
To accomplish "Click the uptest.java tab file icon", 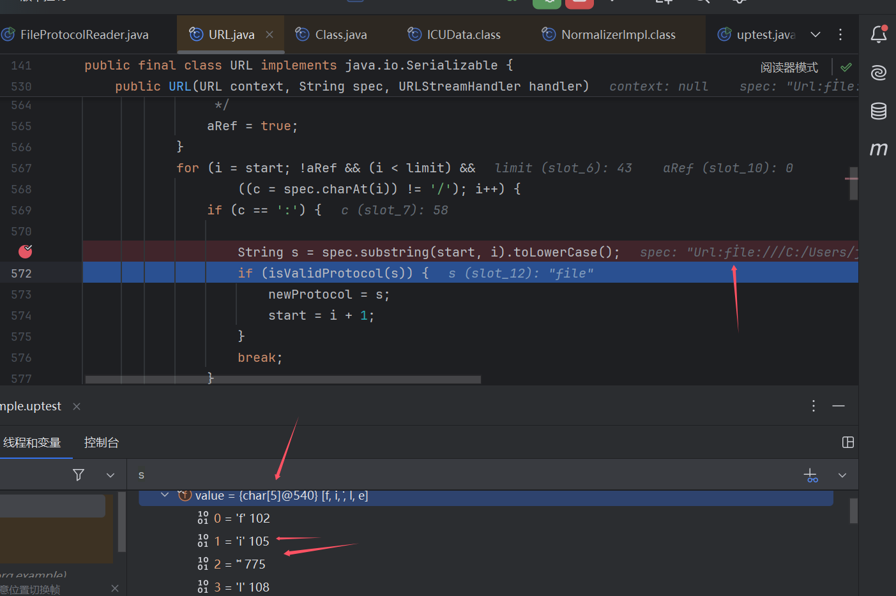I will tap(724, 34).
